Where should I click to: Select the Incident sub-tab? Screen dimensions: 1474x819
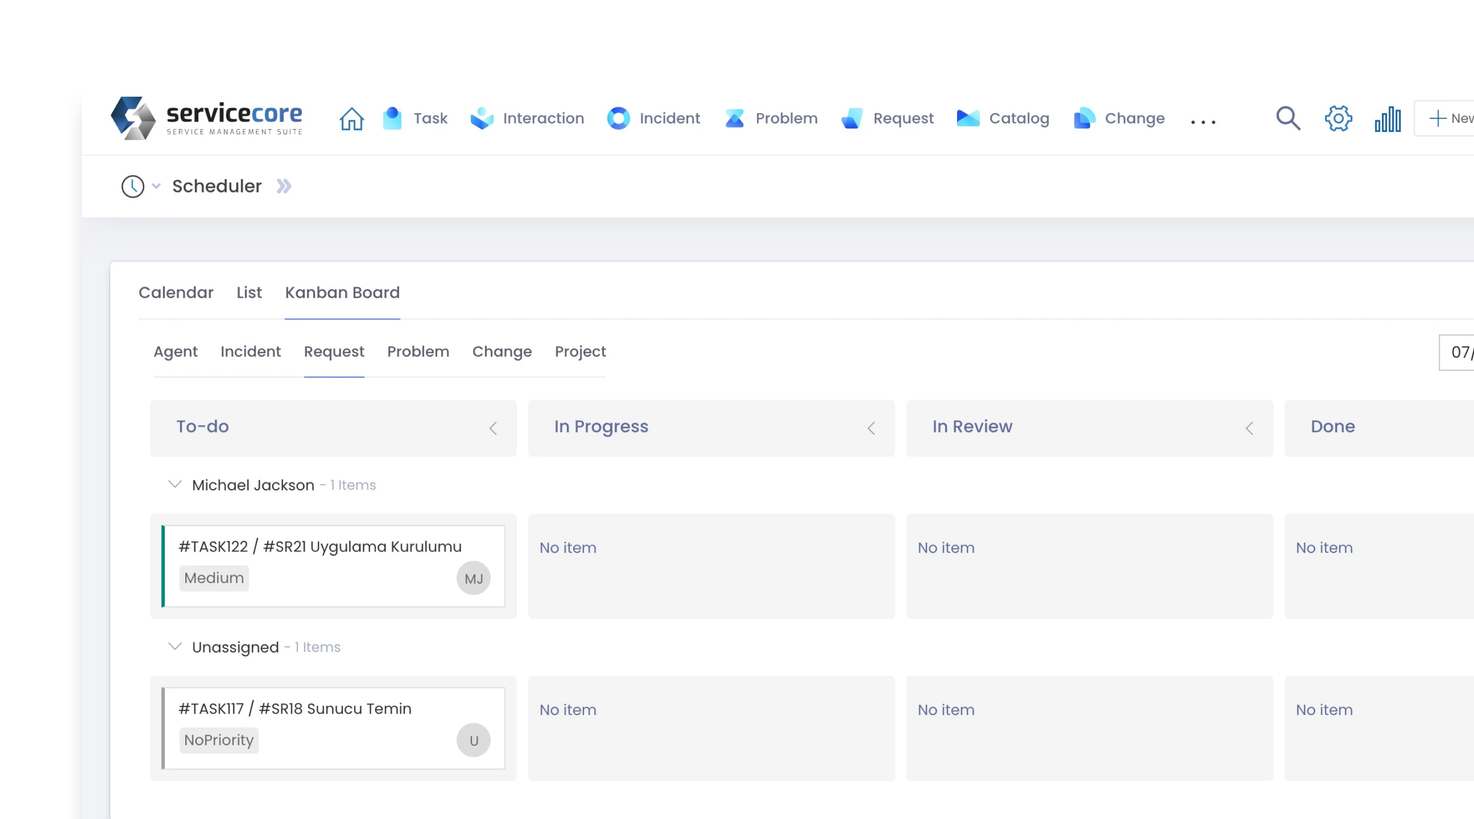point(251,352)
